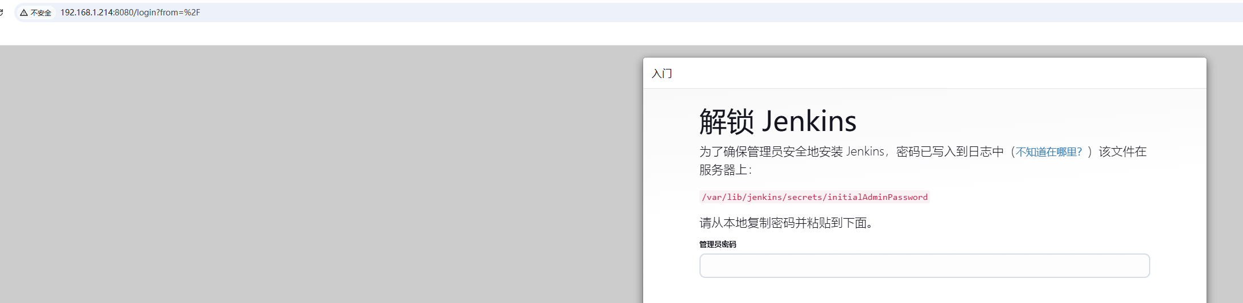
Task: Click the 192.168.1.214 host in the URL
Action: pos(87,13)
